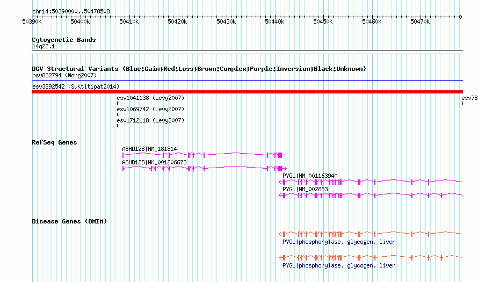
Task: Click the 50390k ruler tick label
Action: coord(32,21)
